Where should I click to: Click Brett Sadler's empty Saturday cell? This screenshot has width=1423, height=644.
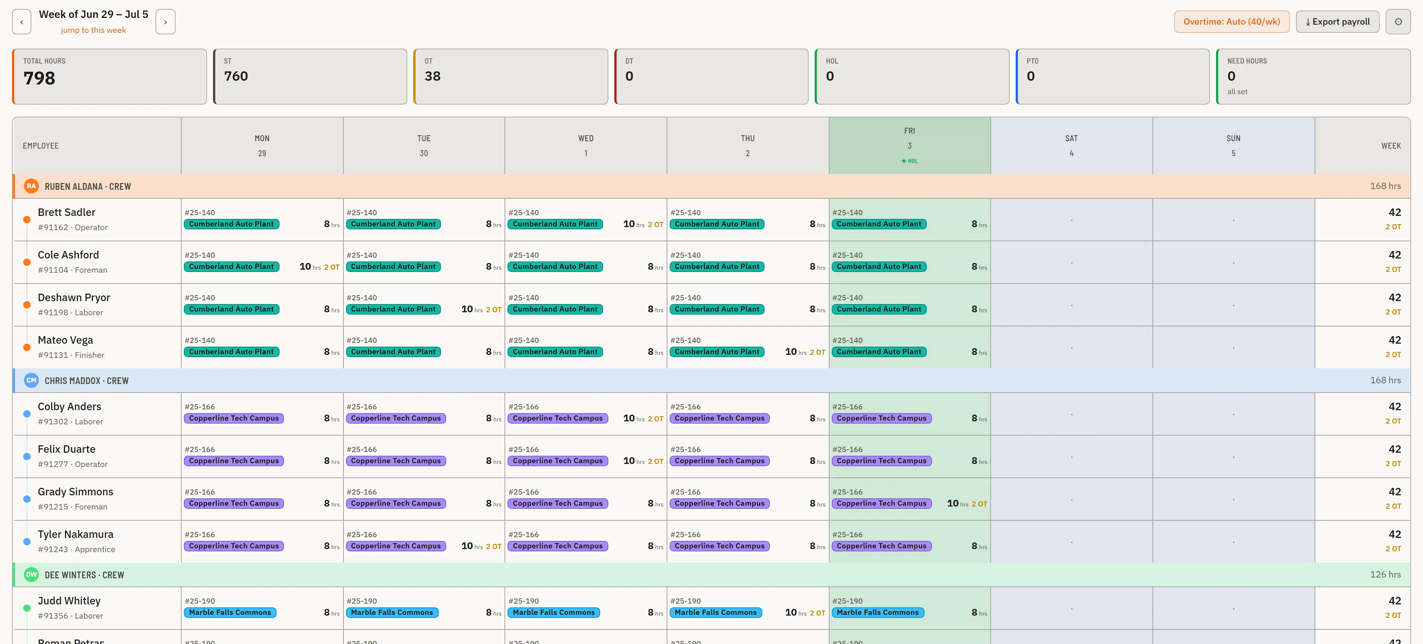coord(1071,220)
